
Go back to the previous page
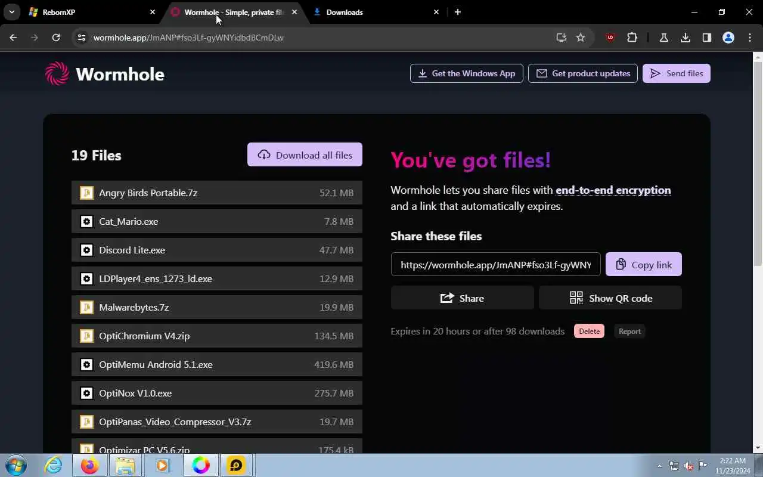pyautogui.click(x=13, y=38)
